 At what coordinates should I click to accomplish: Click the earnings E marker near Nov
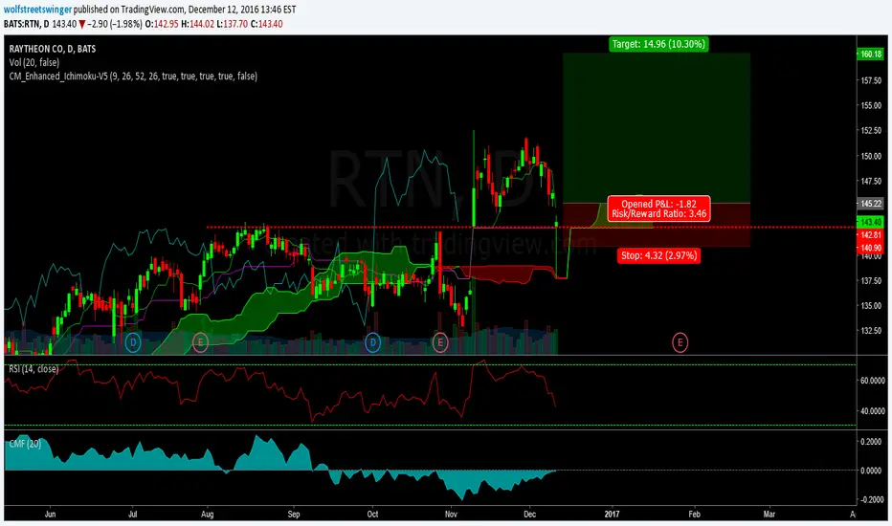[x=439, y=342]
